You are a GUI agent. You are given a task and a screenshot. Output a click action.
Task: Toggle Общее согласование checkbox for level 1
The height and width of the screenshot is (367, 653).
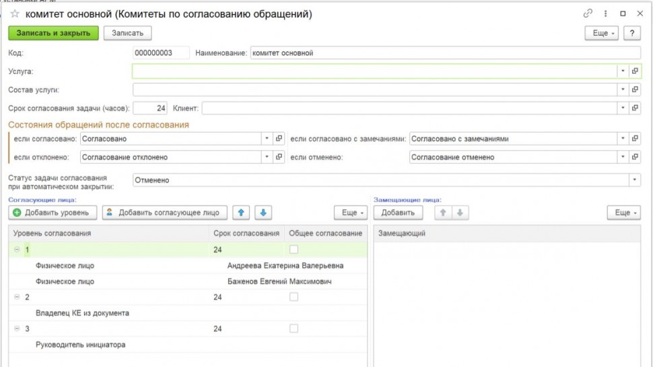pyautogui.click(x=294, y=250)
